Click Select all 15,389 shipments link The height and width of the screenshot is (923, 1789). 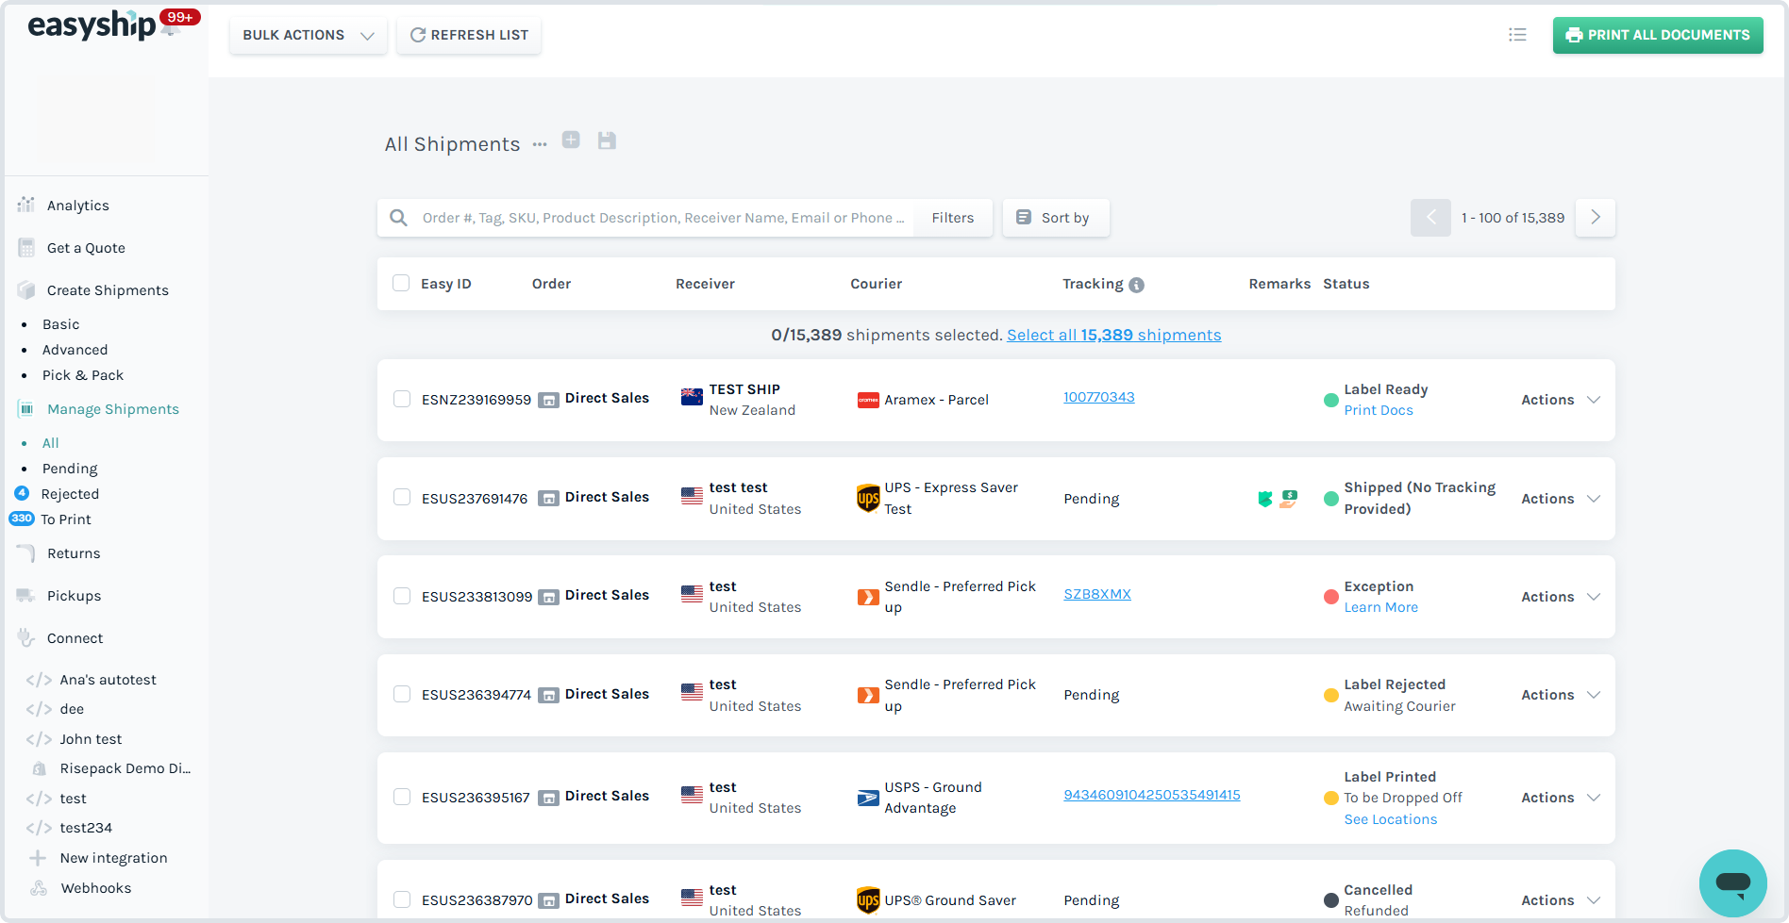point(1113,335)
